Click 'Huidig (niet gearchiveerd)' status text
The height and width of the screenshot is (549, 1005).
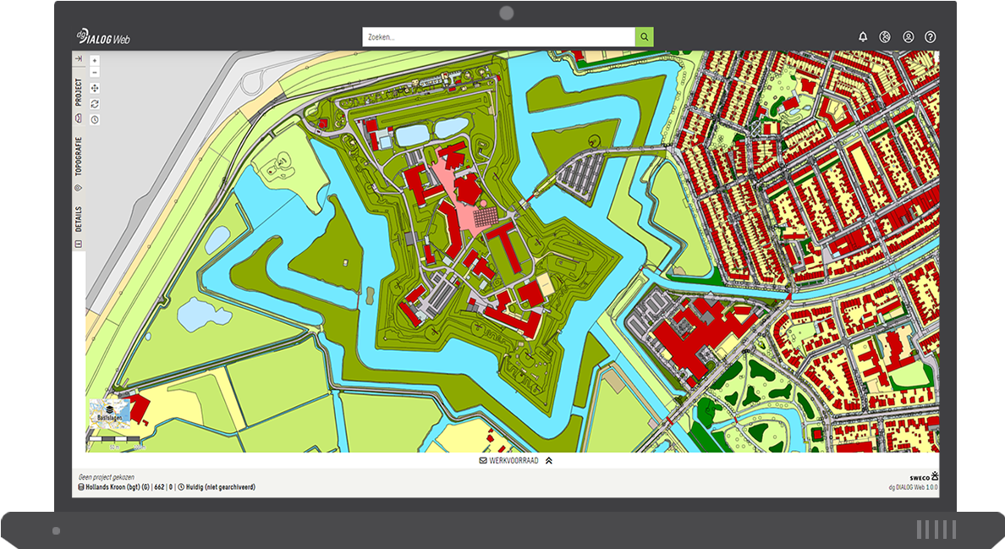[221, 487]
